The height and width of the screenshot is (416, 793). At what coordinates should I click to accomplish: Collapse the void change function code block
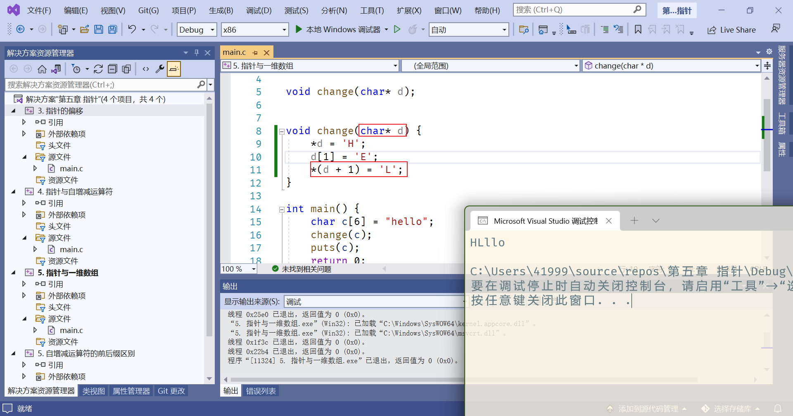click(282, 131)
